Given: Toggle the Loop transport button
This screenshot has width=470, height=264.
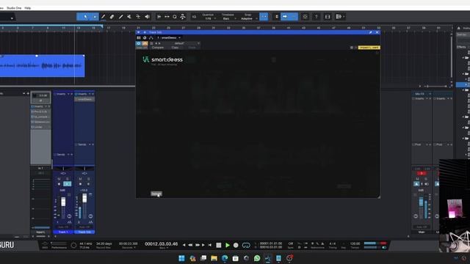Looking at the screenshot, I should (x=246, y=245).
